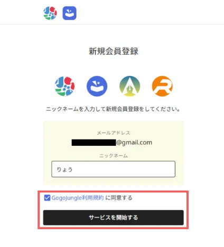Click the @gmail.com address text
This screenshot has width=224, height=247.
(134, 142)
